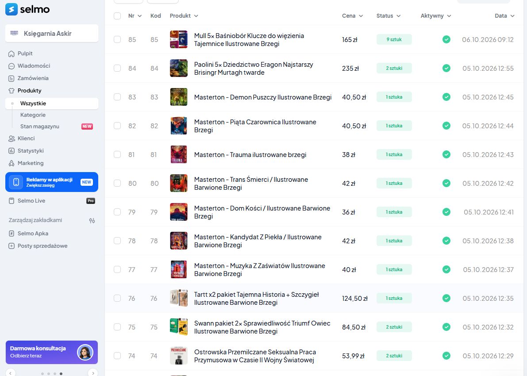Click the green active checkmark for product 85
The width and height of the screenshot is (527, 376).
pos(446,40)
